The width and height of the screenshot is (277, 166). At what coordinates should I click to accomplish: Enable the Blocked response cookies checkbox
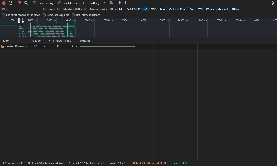point(4,15)
